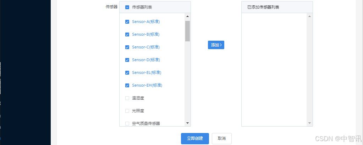The height and width of the screenshot is (145, 363).
Task: Select the Sensor-EH(标准) label text
Action: tap(147, 86)
